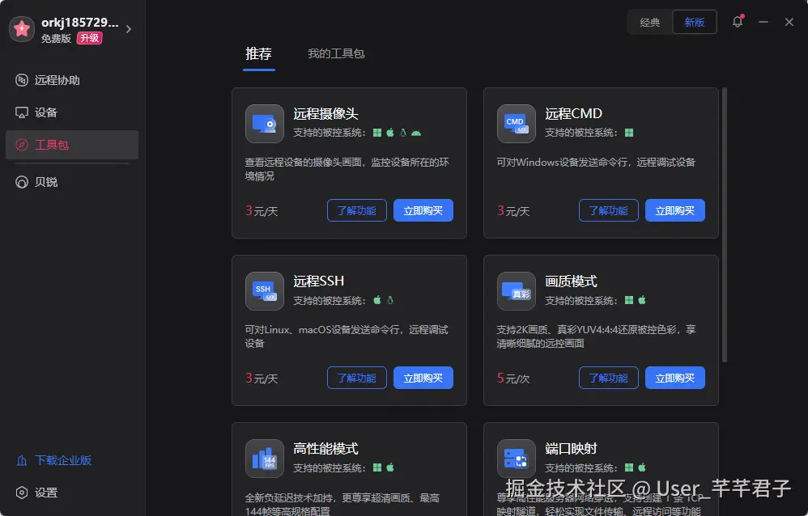Click 立即购买 for 远程SSH
The width and height of the screenshot is (808, 516).
423,378
